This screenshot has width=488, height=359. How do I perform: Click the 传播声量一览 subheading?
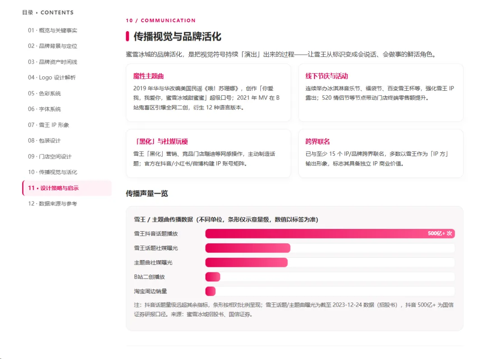(x=147, y=194)
